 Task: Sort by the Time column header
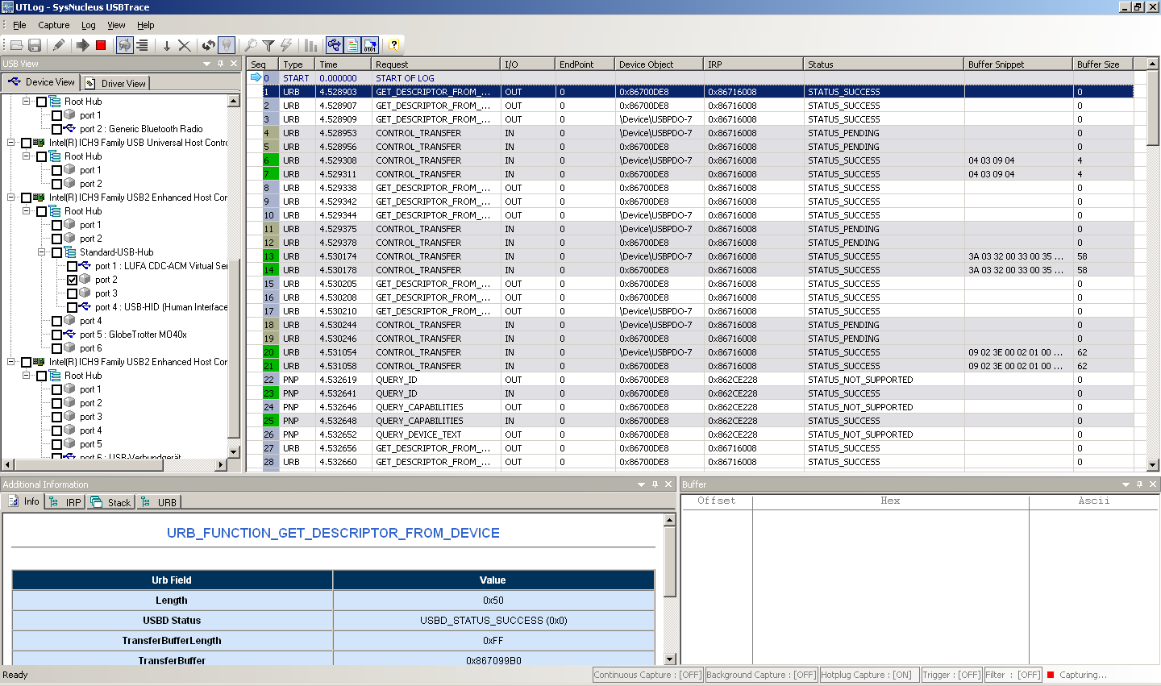pyautogui.click(x=343, y=64)
